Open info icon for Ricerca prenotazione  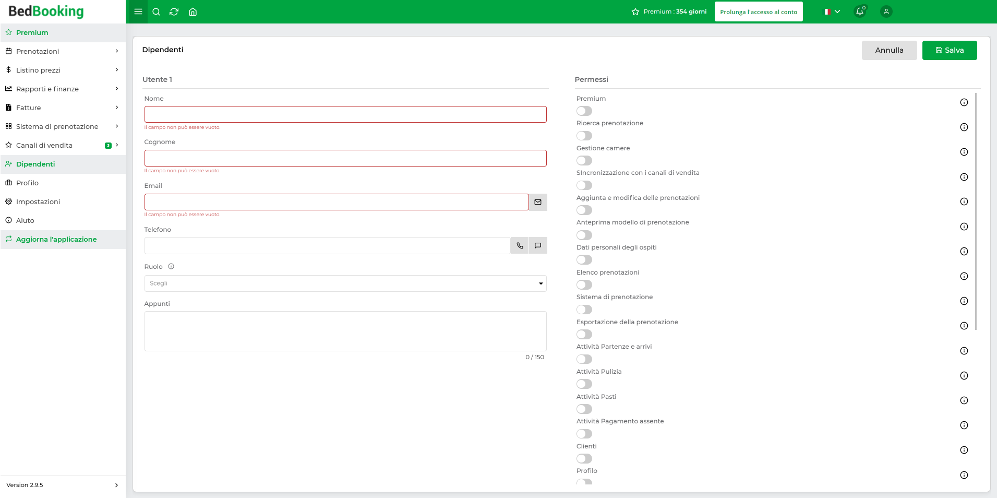coord(964,127)
